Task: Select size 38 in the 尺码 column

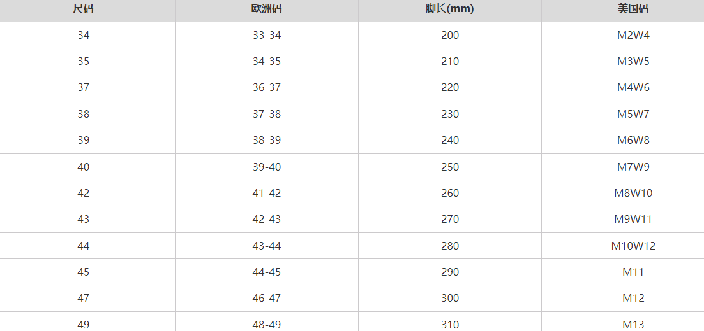Action: pos(84,114)
